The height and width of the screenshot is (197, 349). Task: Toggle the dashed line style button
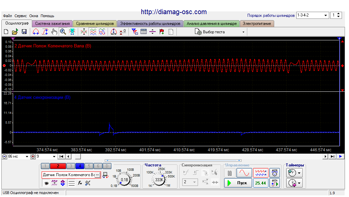(x=71, y=183)
